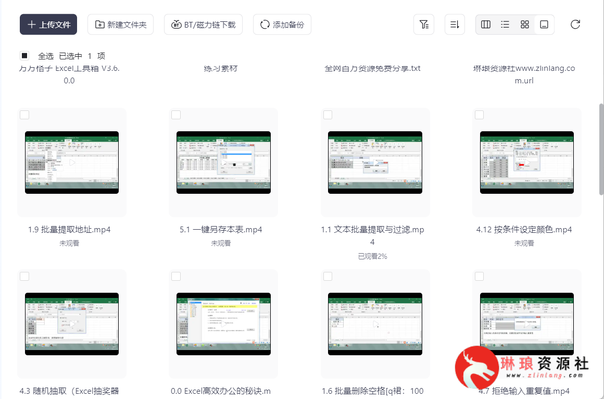This screenshot has height=399, width=604.
Task: Open thumbnail of 1.6 批量删除空格 video
Action: click(375, 324)
